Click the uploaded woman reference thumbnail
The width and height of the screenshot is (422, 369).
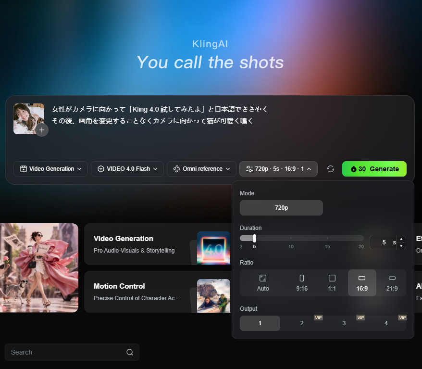29,119
